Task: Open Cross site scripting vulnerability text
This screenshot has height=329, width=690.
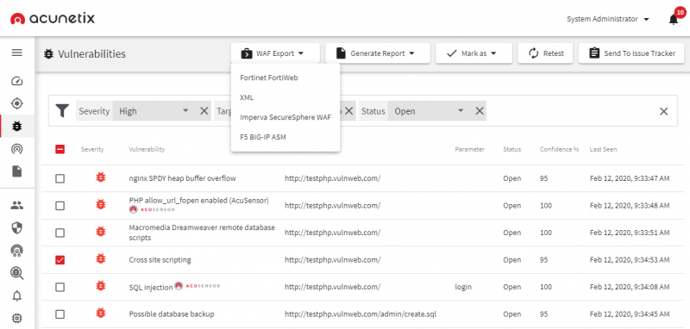Action: (x=160, y=260)
